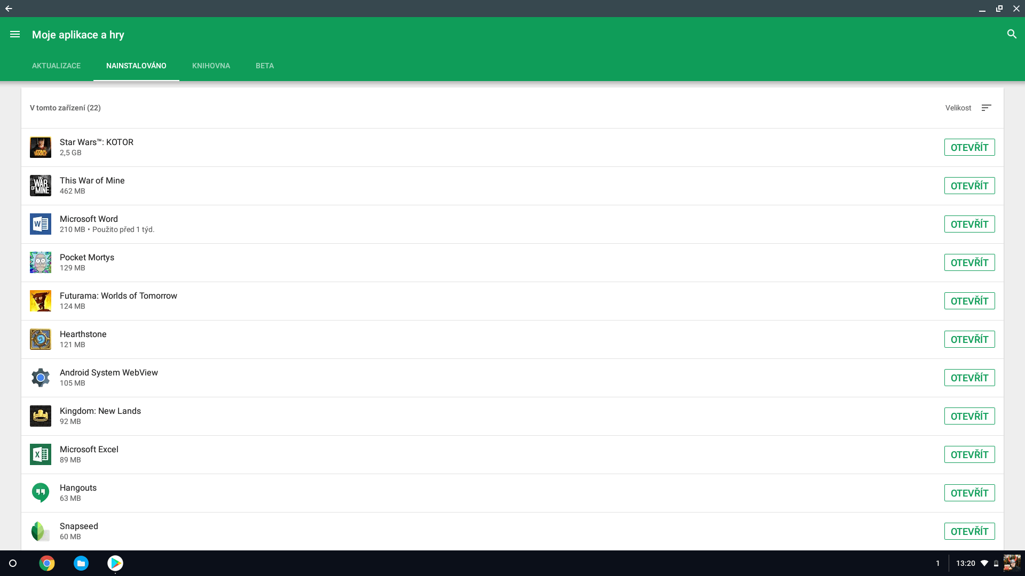The image size is (1025, 576).
Task: Open the launcher circle button
Action: [13, 563]
